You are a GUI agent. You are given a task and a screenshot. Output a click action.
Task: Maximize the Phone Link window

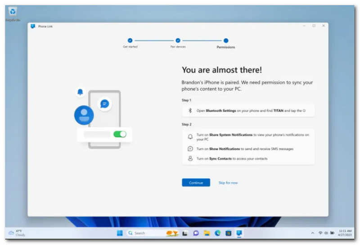pos(314,26)
